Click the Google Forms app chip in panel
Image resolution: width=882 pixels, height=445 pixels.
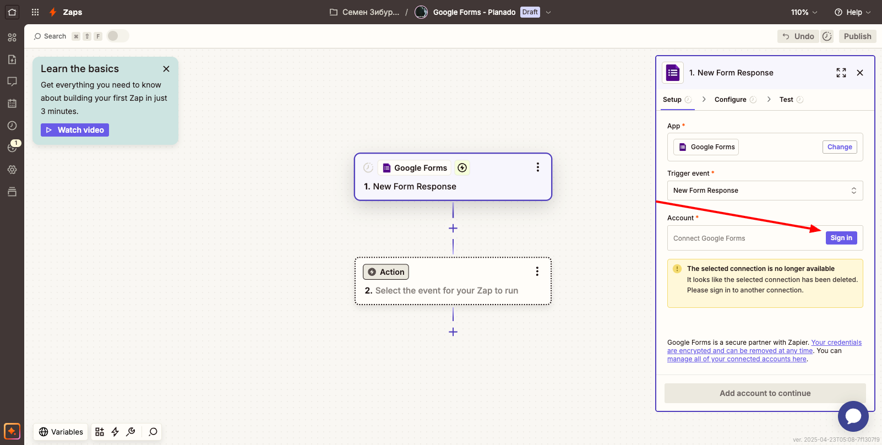706,147
